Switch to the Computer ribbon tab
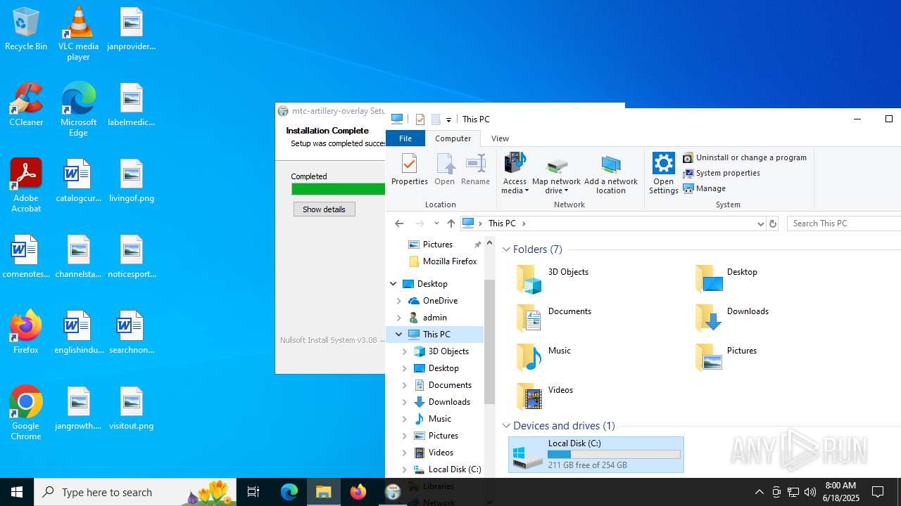Screen dimensions: 901x506 (x=453, y=138)
